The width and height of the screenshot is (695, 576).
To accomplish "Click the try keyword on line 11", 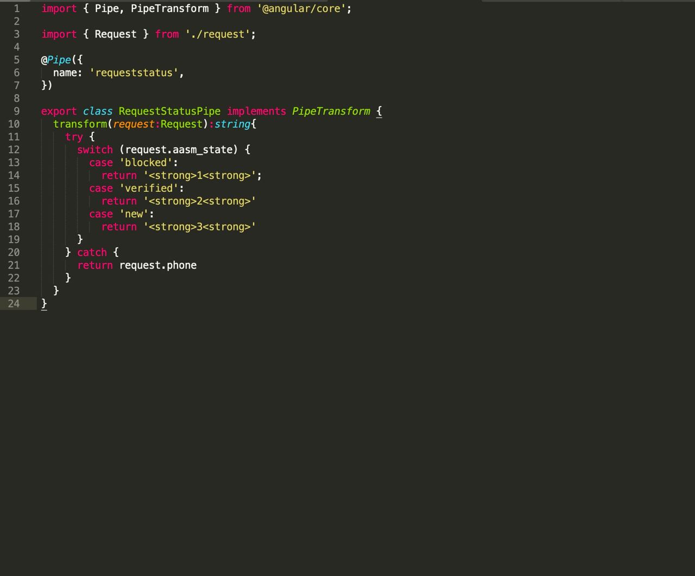I will [74, 137].
